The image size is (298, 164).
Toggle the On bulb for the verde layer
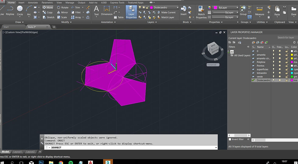273,77
